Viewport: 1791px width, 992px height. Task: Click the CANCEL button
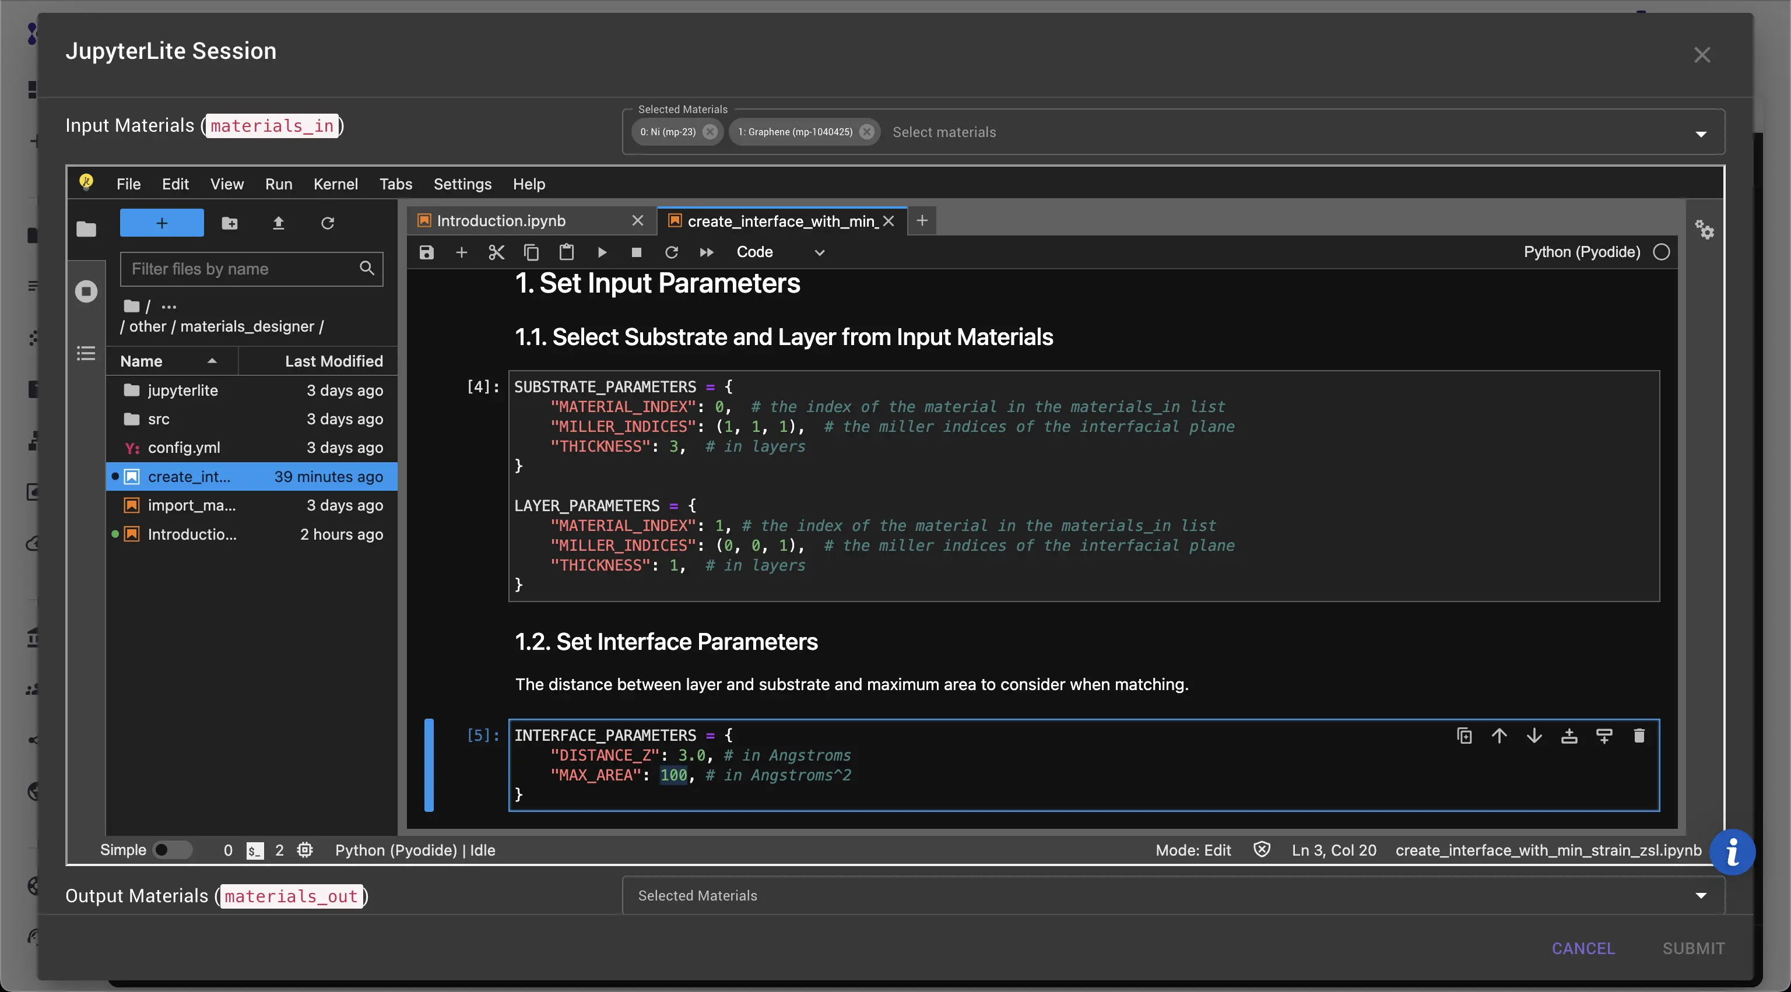pos(1584,948)
